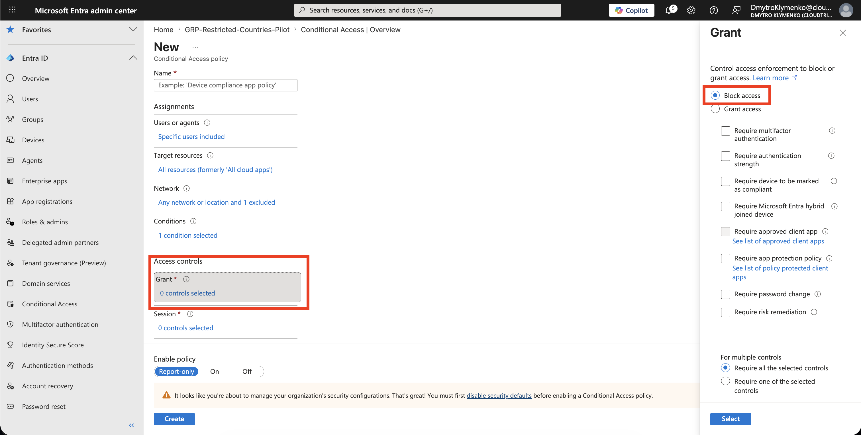Click the Identity Secure Score trophy icon
Image resolution: width=861 pixels, height=435 pixels.
(10, 344)
